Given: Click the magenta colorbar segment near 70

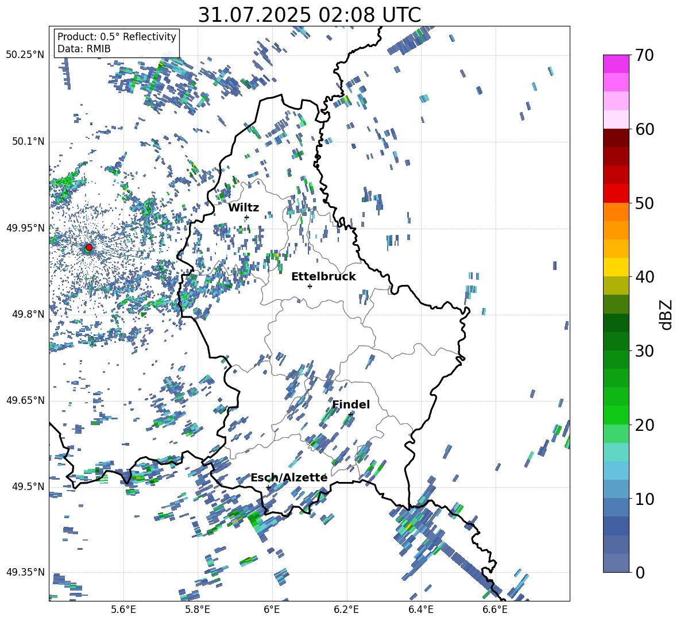Looking at the screenshot, I should tap(616, 64).
